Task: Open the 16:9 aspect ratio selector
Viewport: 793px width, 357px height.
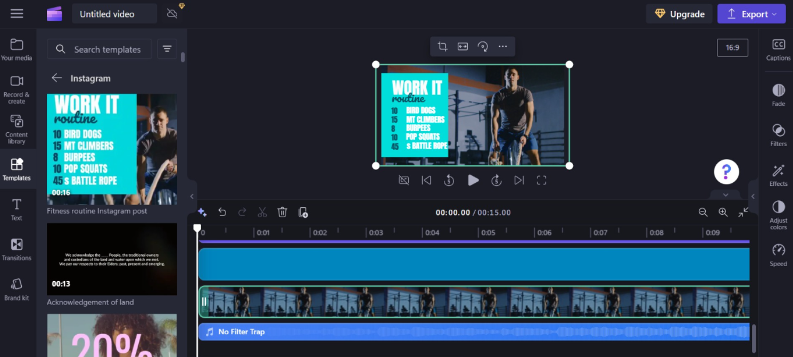Action: (x=732, y=48)
